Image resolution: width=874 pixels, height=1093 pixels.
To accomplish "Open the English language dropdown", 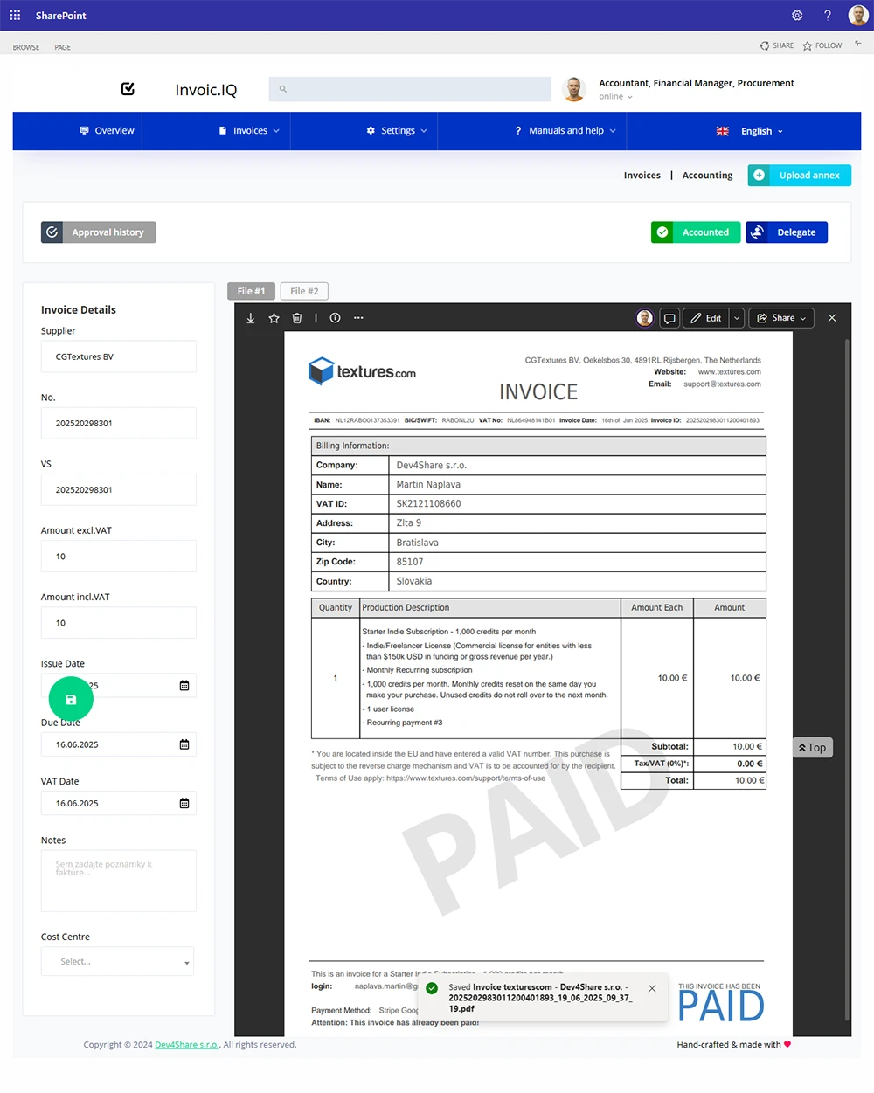I will point(750,131).
